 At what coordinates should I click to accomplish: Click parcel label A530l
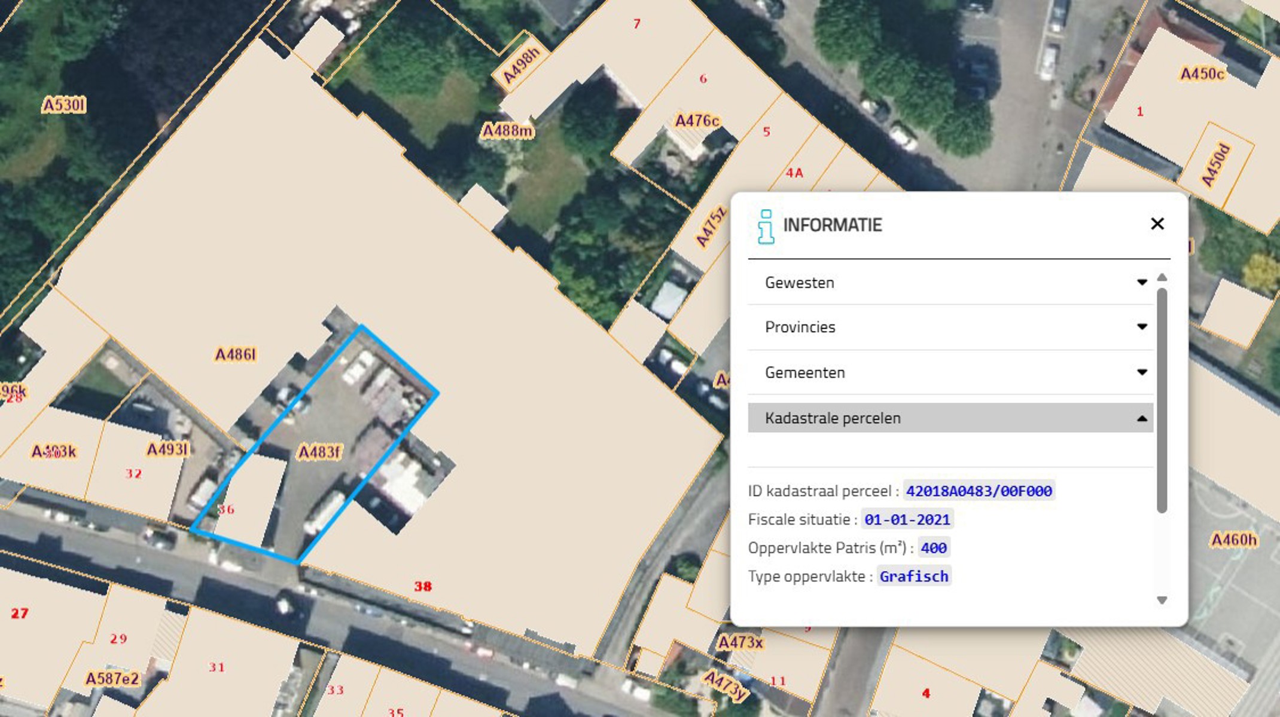[64, 106]
